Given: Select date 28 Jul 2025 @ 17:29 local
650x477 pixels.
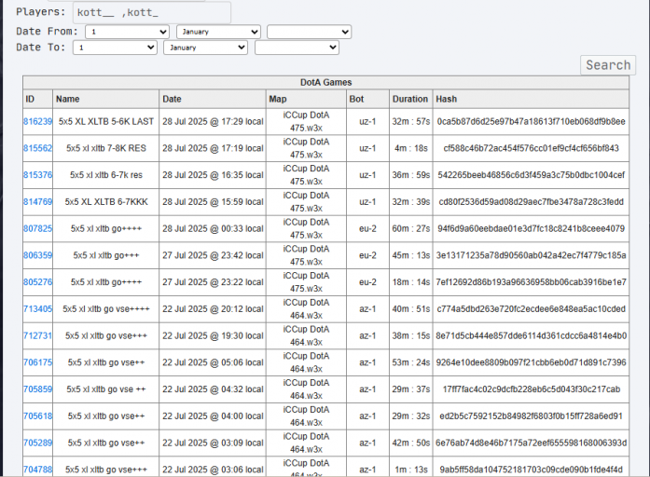Looking at the screenshot, I should (213, 122).
